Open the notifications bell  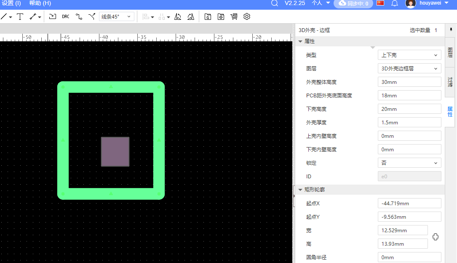click(395, 3)
